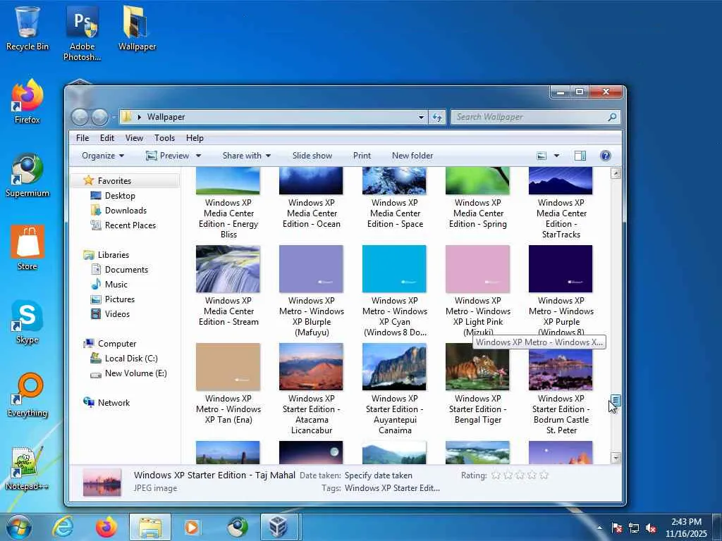Open VirtualBox from the taskbar
Viewport: 722px width, 541px height.
[279, 527]
